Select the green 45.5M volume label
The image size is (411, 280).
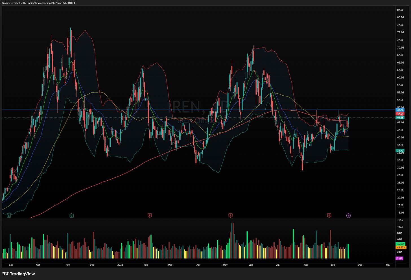pos(401,244)
